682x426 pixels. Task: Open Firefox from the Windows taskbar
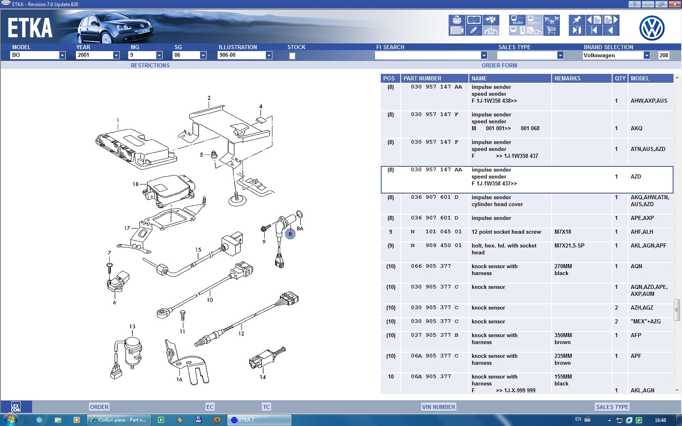coord(217,420)
